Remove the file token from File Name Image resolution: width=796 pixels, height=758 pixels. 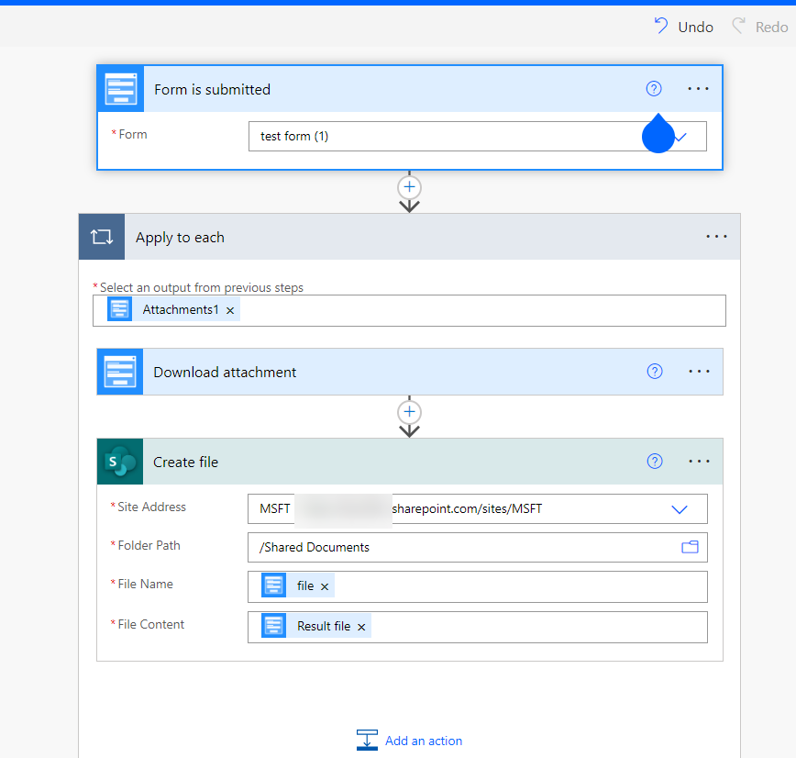click(325, 586)
